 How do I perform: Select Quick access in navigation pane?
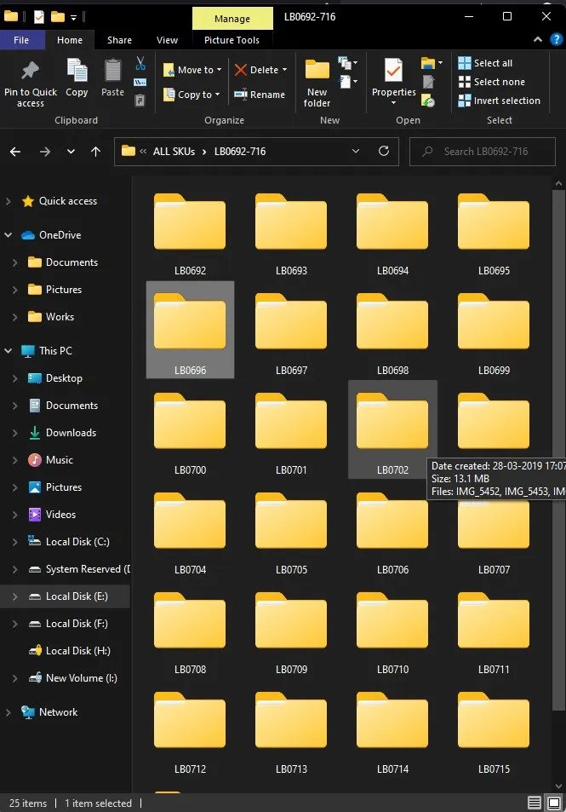coord(67,201)
